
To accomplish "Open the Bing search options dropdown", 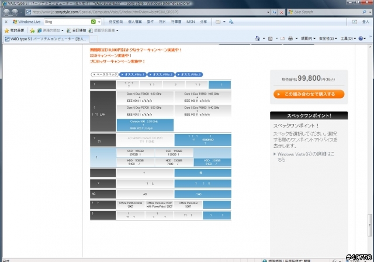I will (99, 22).
